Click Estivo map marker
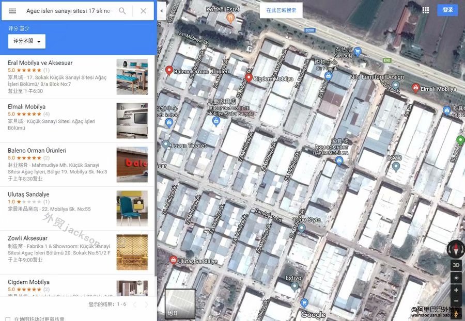This screenshot has height=321, width=465. click(x=295, y=286)
